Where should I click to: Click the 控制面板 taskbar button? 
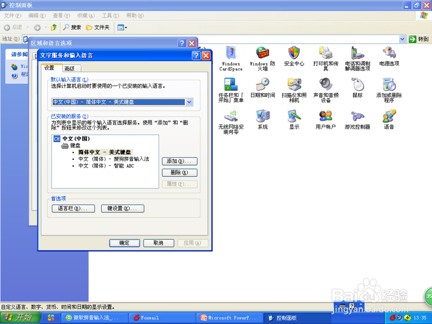click(297, 318)
